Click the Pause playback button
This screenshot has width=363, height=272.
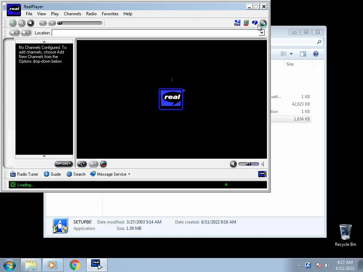pos(22,23)
